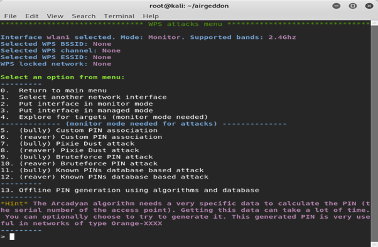Screen dimensions: 378x247
Task: Click option 1 Select another network interface
Action: (84, 97)
